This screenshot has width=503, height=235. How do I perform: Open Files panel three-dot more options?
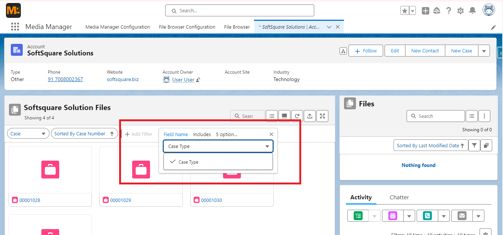[x=484, y=116]
